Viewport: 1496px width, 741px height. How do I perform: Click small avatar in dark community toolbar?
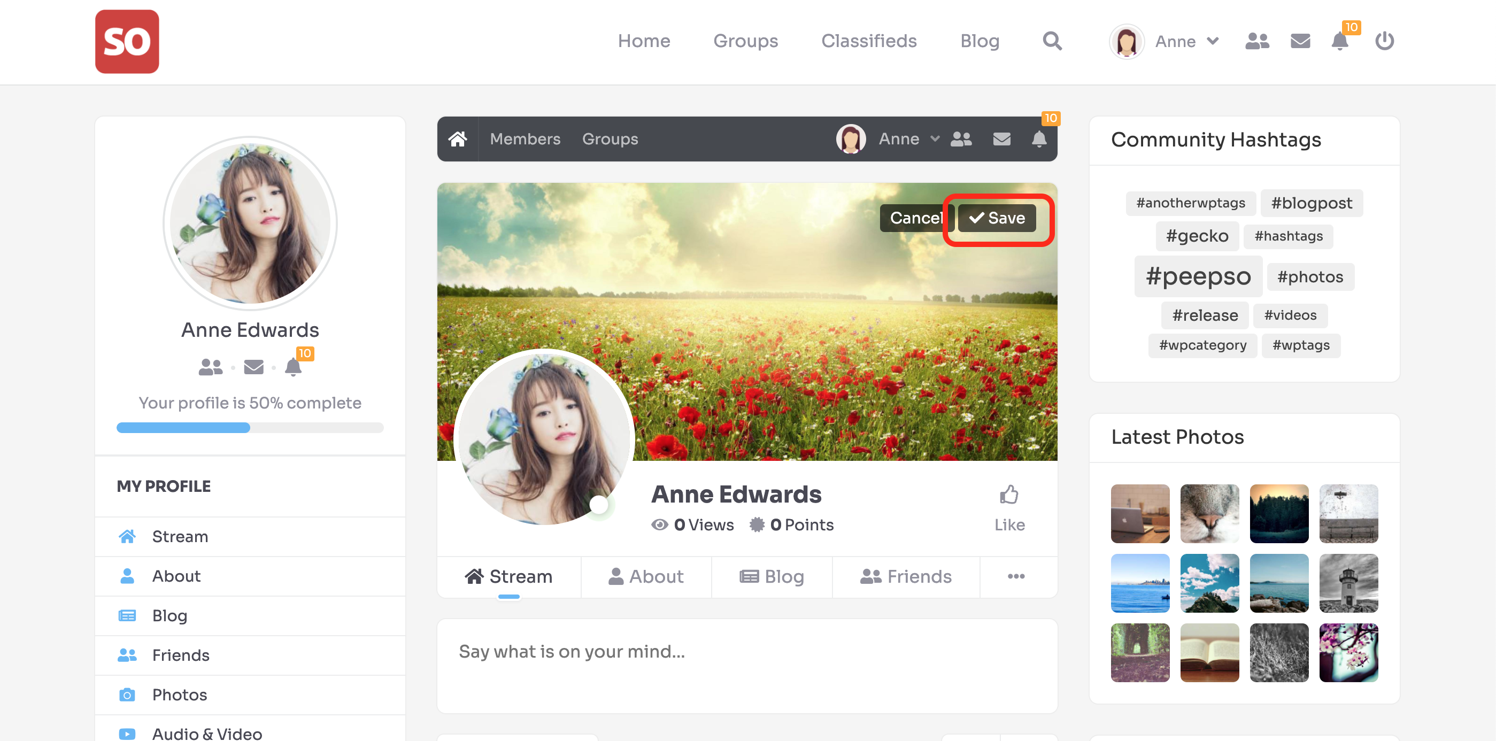(851, 139)
